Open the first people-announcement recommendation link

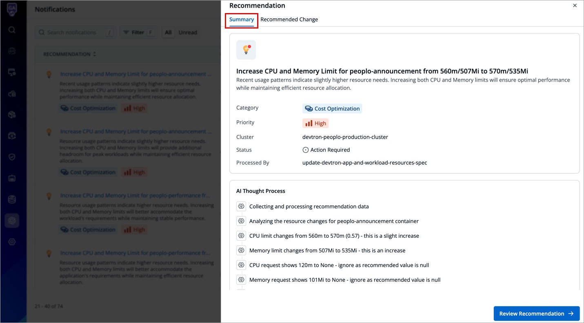135,74
